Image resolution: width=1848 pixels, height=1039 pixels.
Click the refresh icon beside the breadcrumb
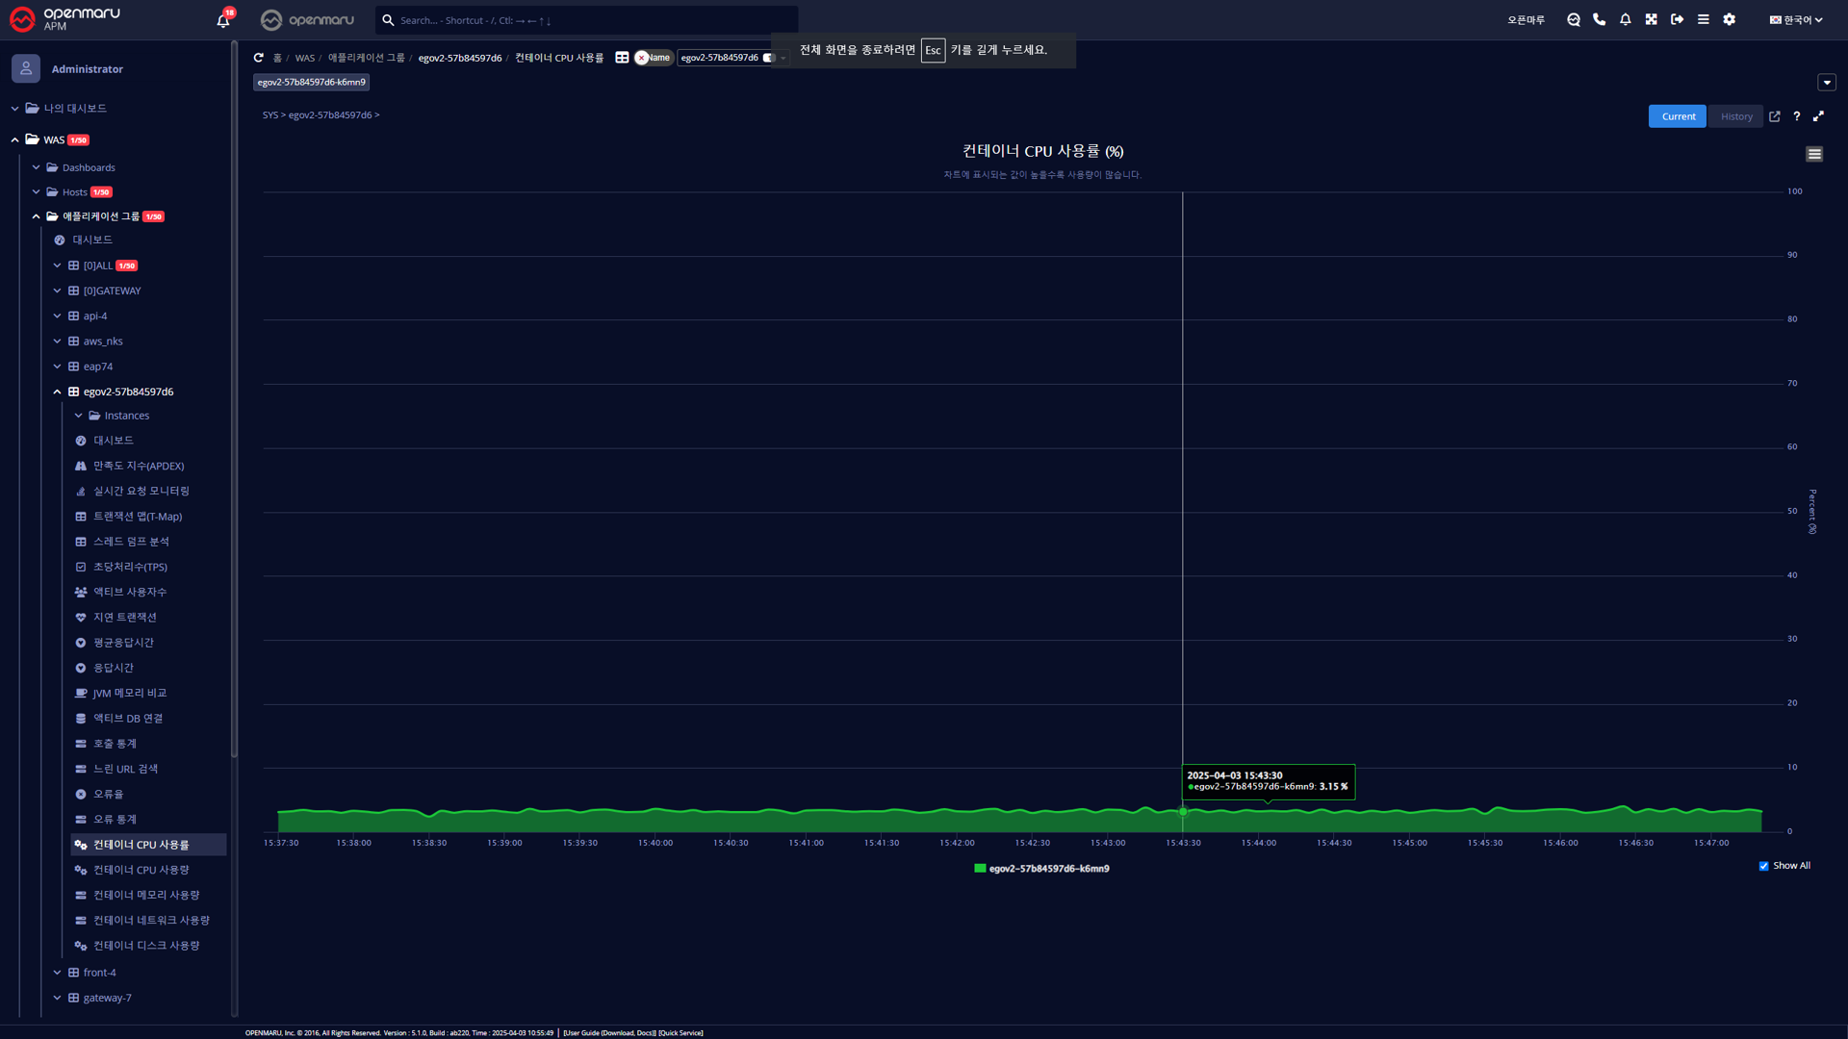point(258,58)
